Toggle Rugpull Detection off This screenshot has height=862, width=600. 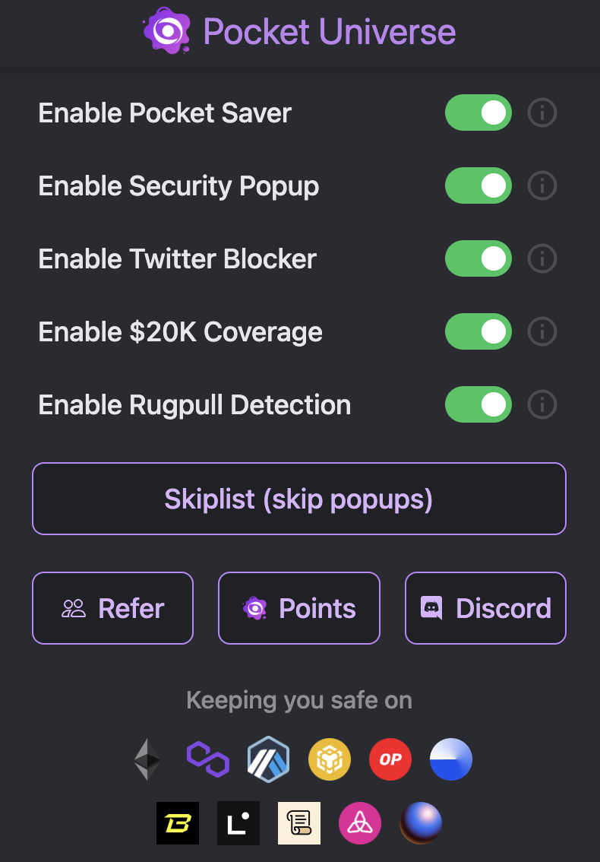tap(478, 404)
